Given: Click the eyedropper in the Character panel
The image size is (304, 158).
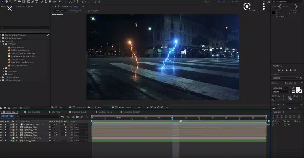Looking at the screenshot, I should pyautogui.click(x=293, y=88).
